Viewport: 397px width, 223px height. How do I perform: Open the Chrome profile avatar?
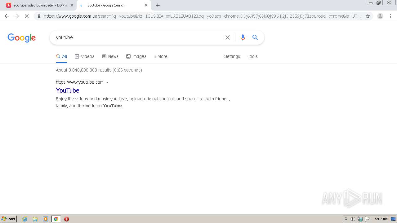click(380, 16)
